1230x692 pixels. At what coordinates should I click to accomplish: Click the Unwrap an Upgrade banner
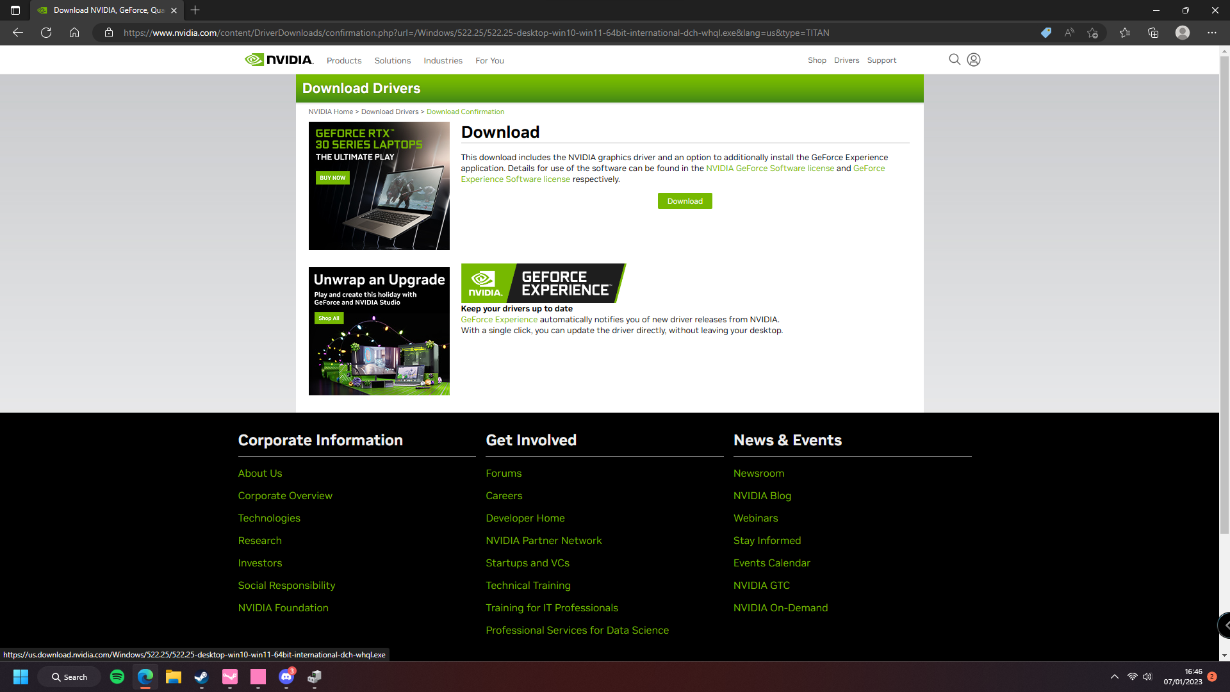[379, 331]
